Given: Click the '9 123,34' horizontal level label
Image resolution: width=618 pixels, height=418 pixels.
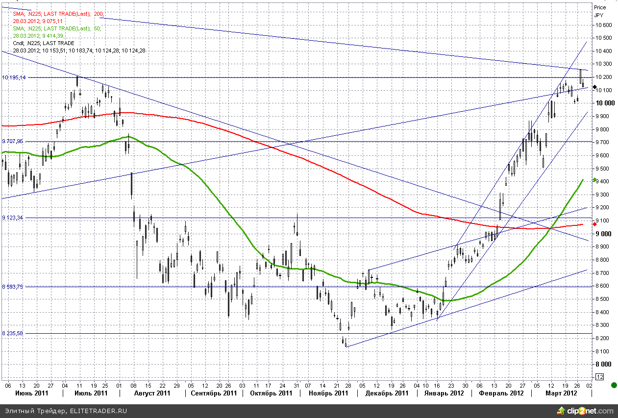Looking at the screenshot, I should [12, 217].
